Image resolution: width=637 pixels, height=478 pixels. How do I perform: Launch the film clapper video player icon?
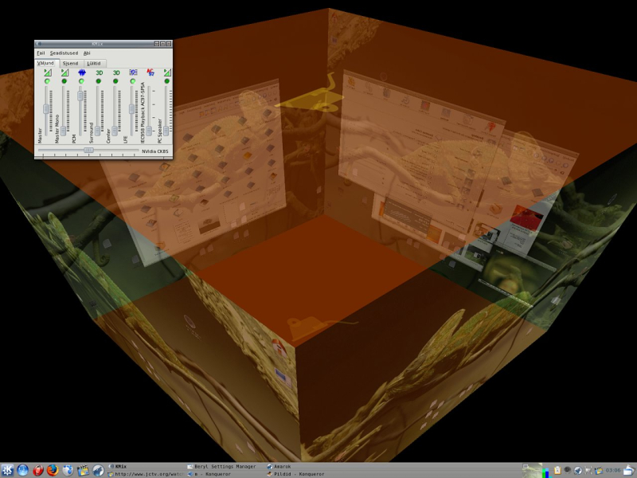click(83, 470)
